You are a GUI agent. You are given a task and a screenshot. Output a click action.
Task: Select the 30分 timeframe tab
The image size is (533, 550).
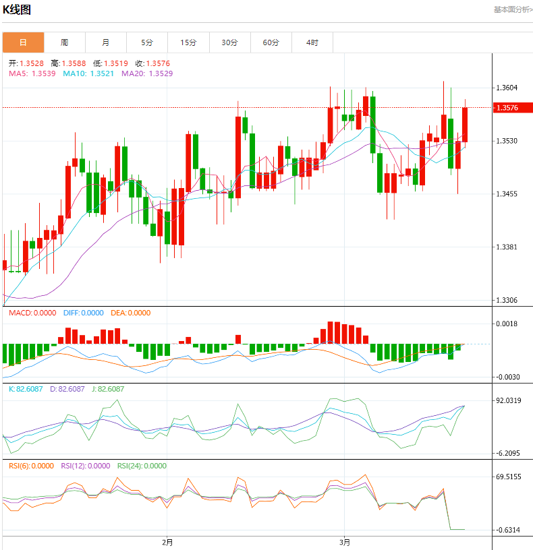[229, 42]
